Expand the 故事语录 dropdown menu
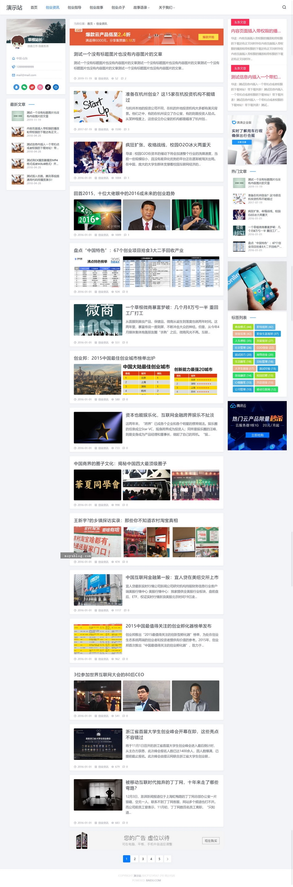 (x=141, y=8)
